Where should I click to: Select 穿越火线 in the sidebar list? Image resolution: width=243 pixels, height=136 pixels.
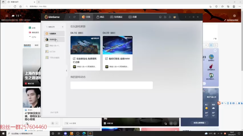(54, 46)
